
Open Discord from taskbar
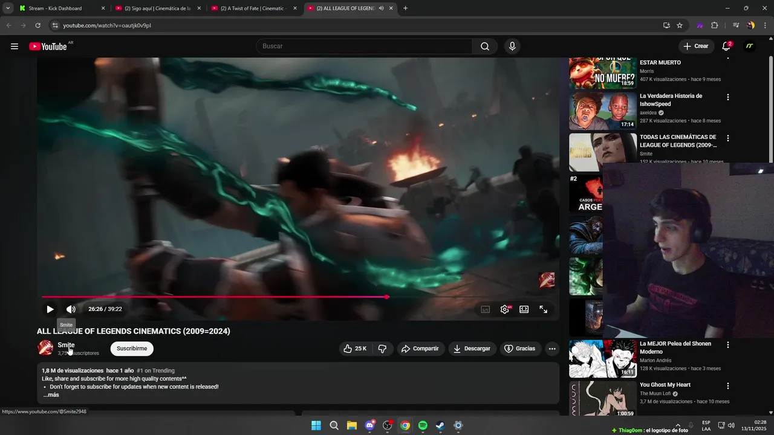click(369, 425)
